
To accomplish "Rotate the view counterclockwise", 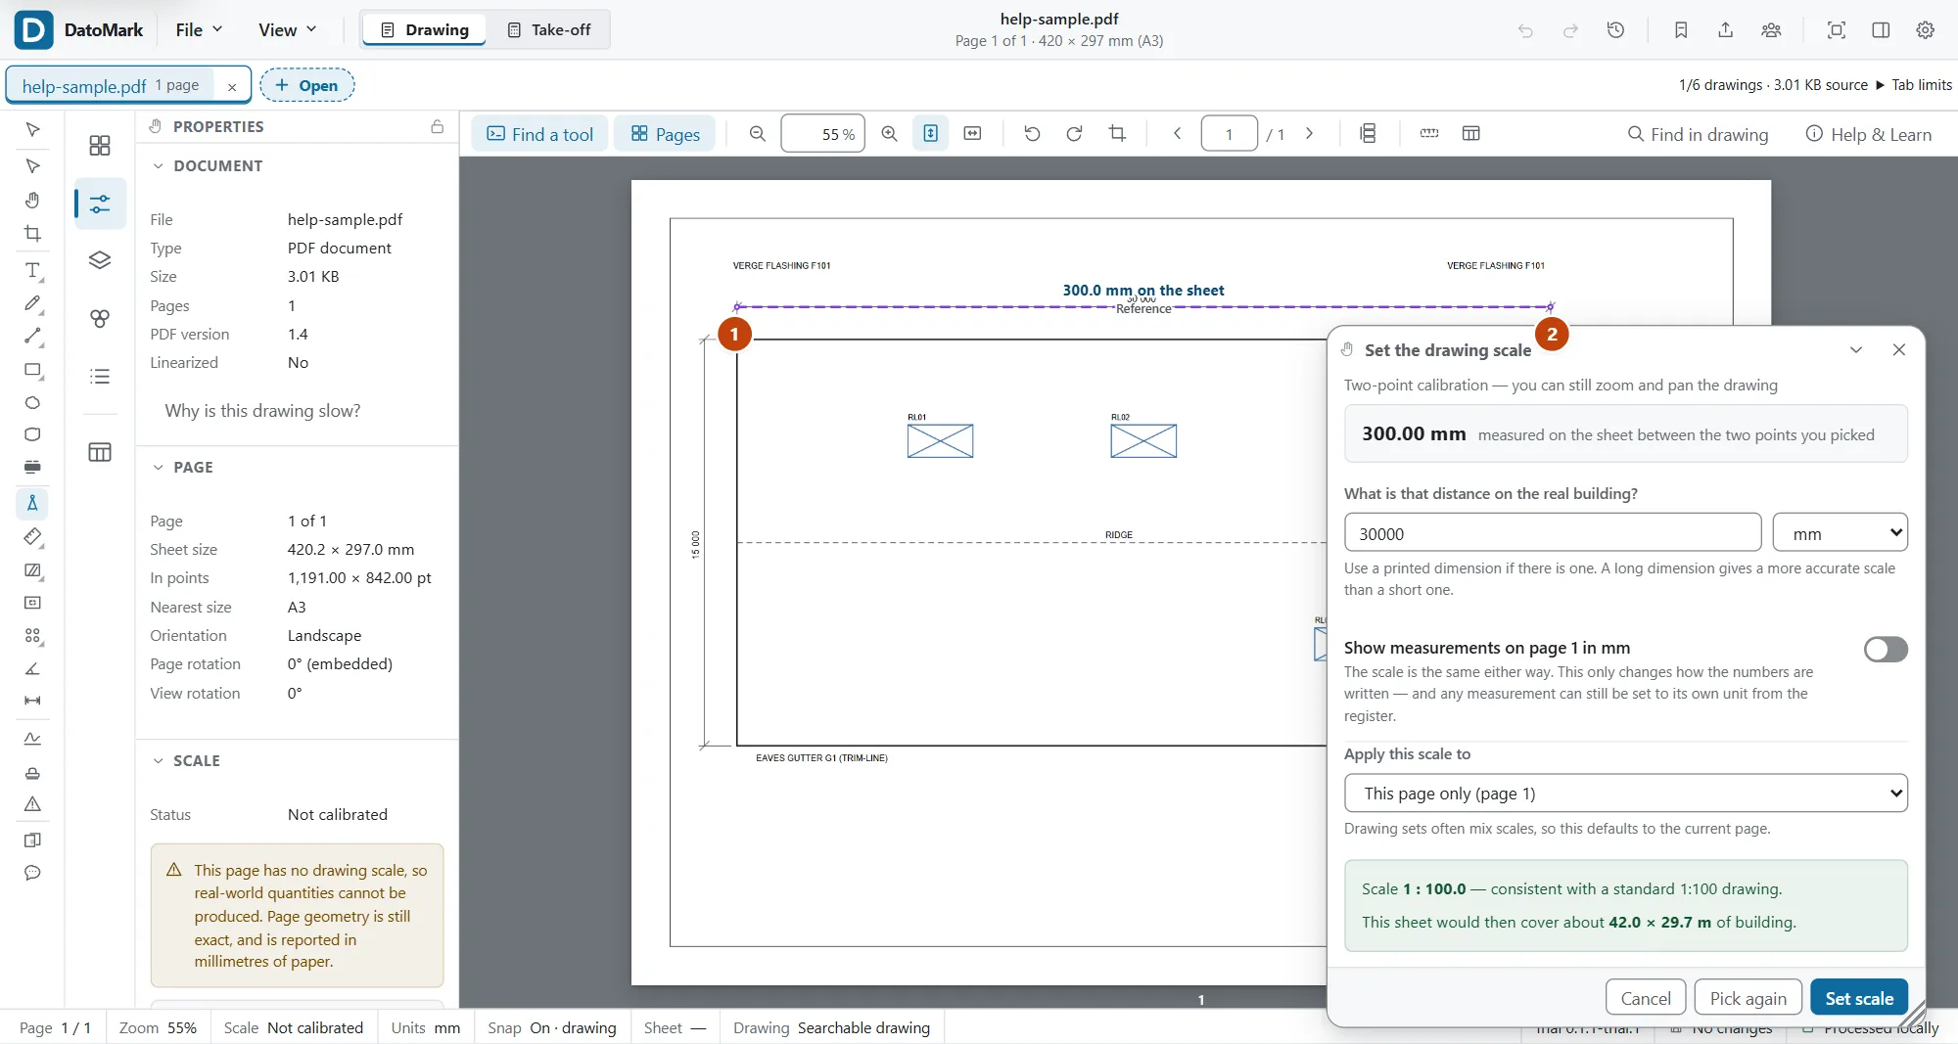I will pyautogui.click(x=1032, y=134).
